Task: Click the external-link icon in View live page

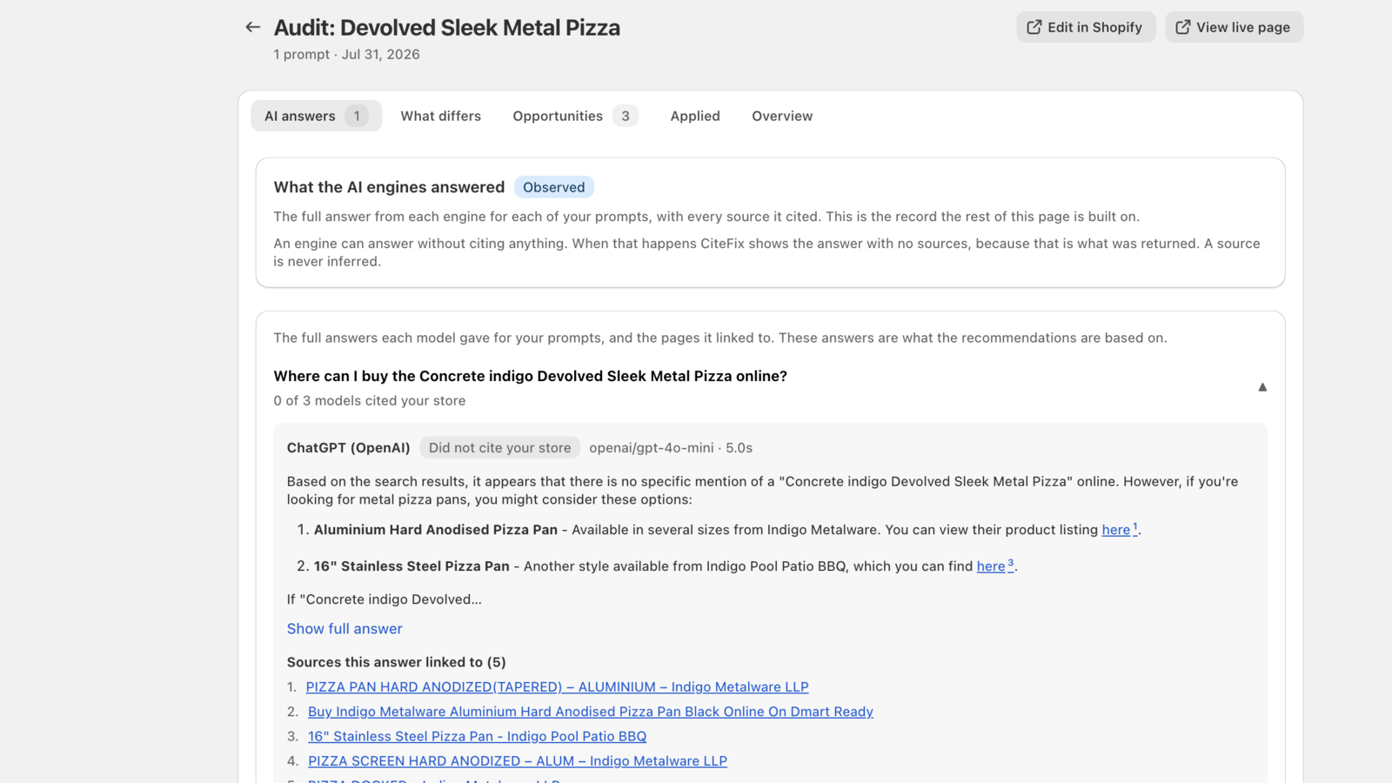Action: tap(1182, 27)
